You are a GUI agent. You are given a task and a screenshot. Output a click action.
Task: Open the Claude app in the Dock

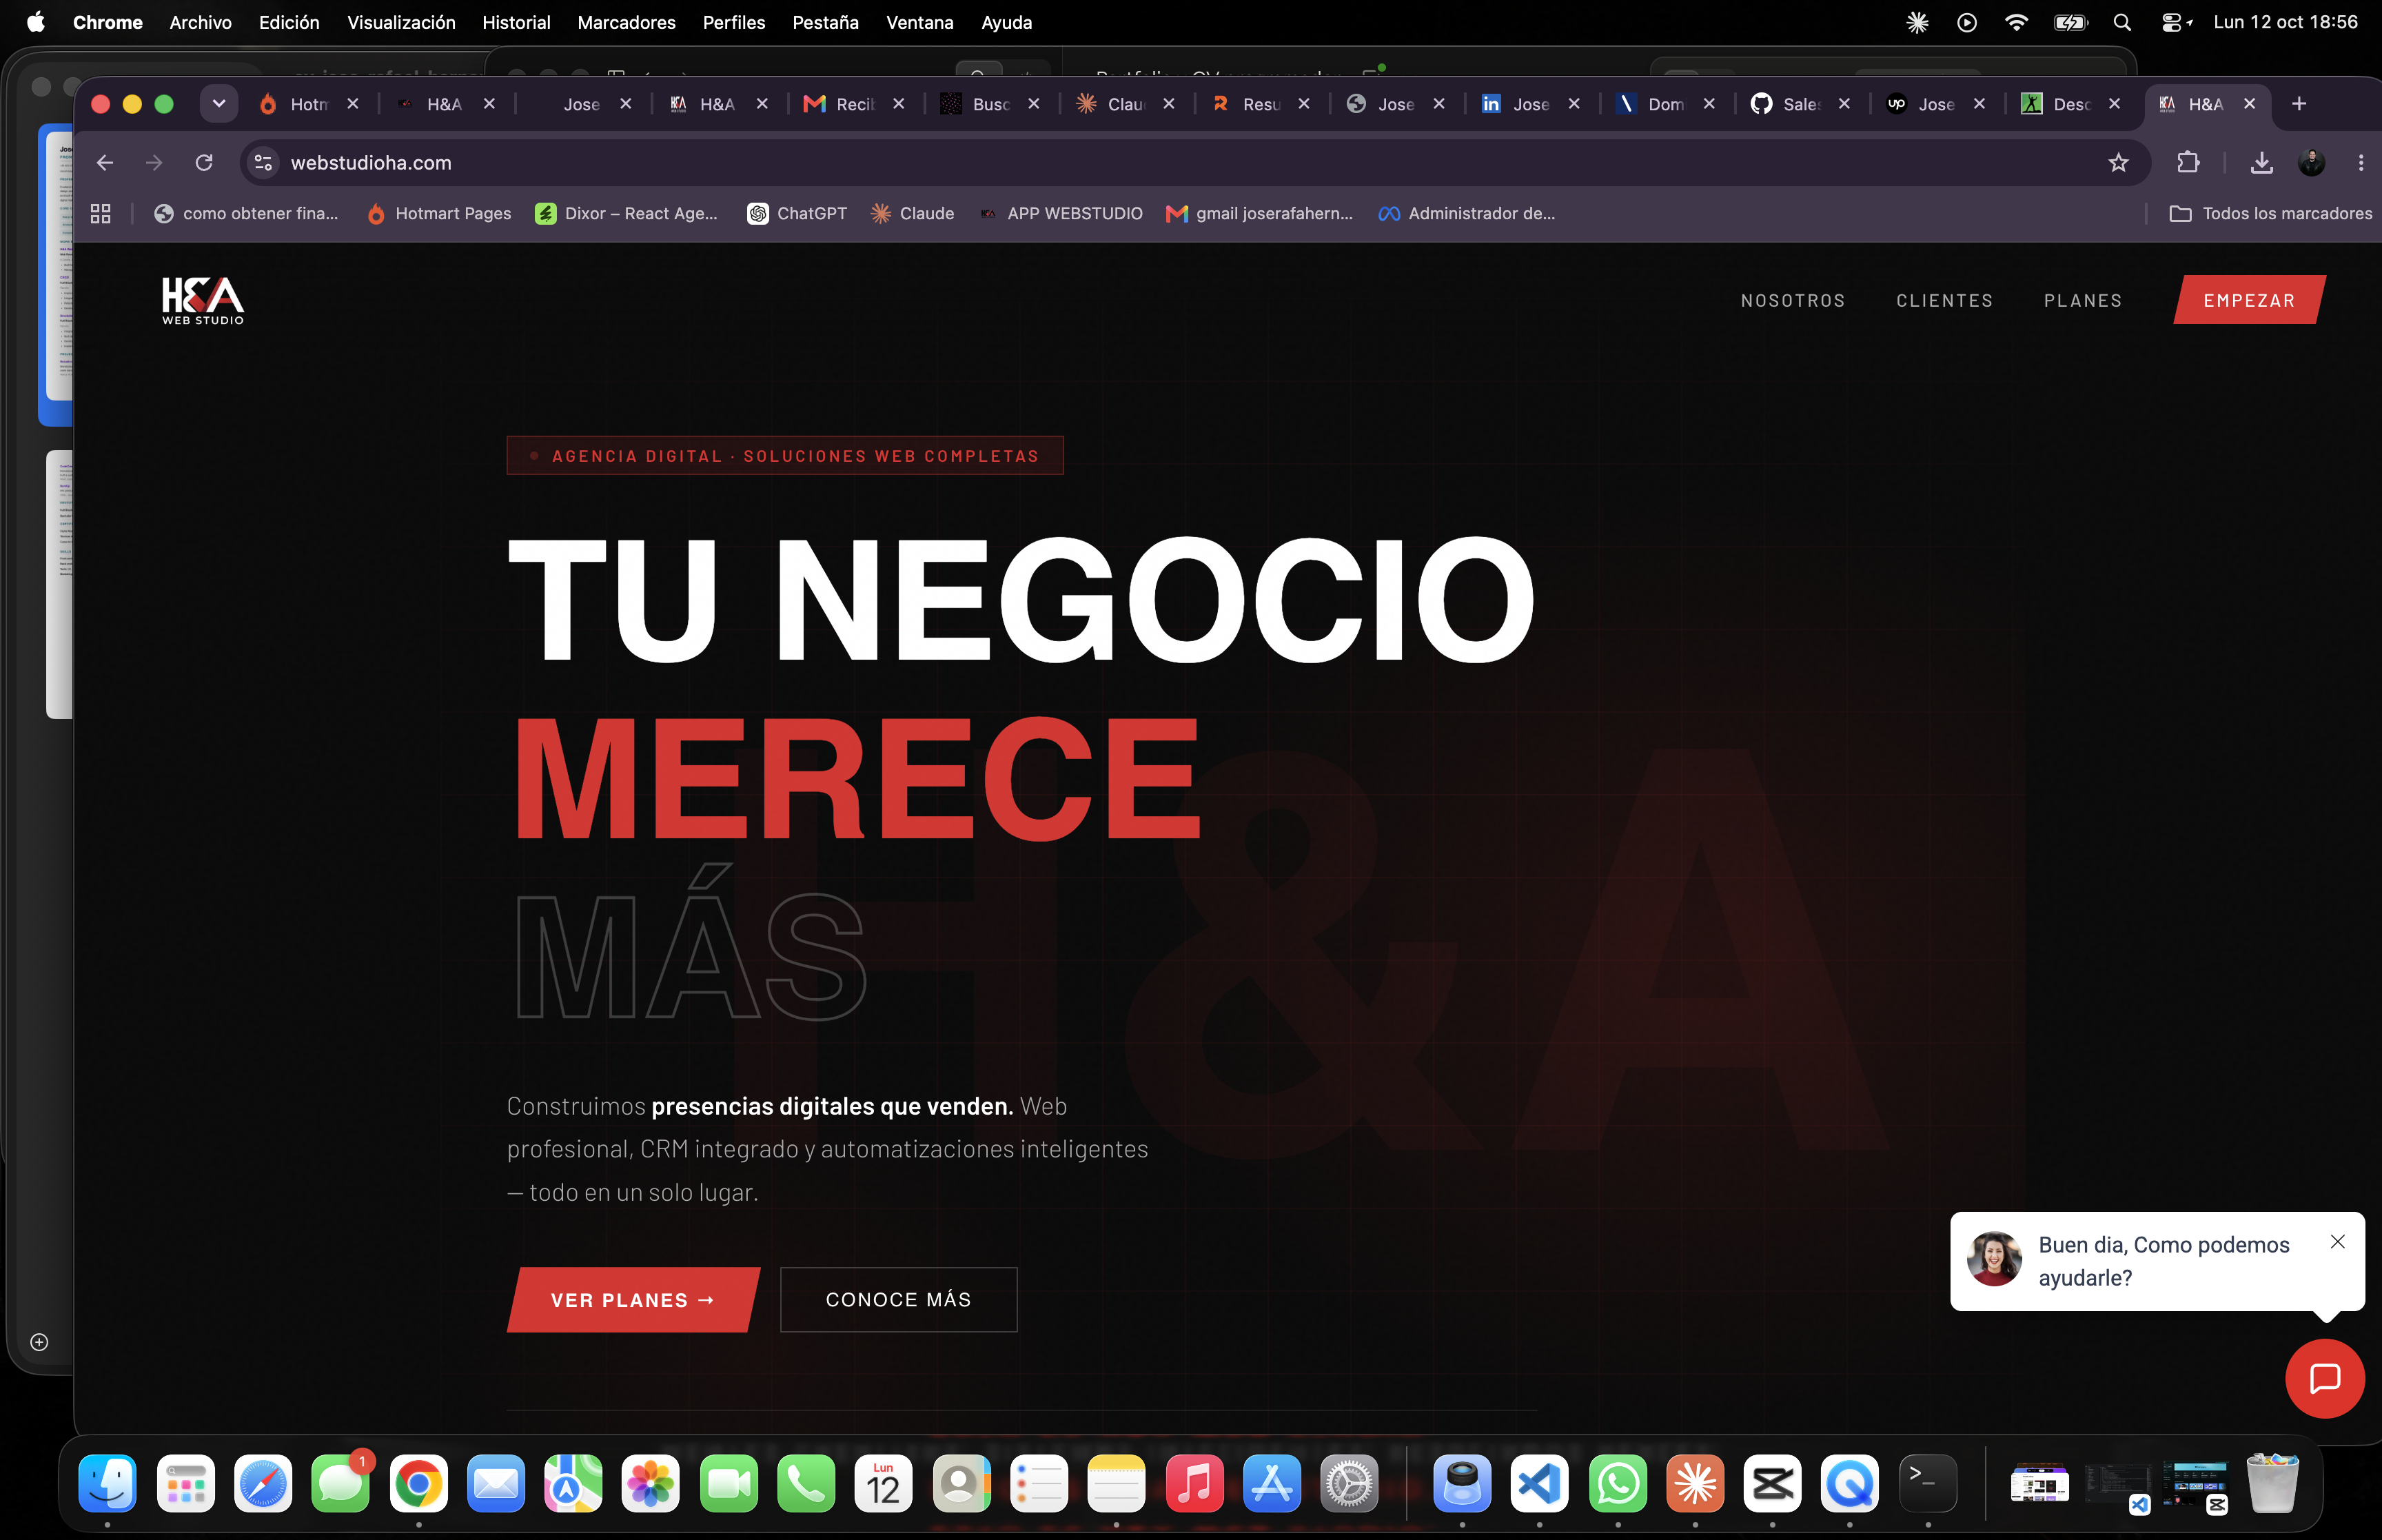[1694, 1483]
